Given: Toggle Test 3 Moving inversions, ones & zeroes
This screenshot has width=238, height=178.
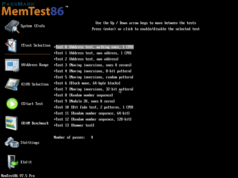Looking at the screenshot, I should point(93,65).
